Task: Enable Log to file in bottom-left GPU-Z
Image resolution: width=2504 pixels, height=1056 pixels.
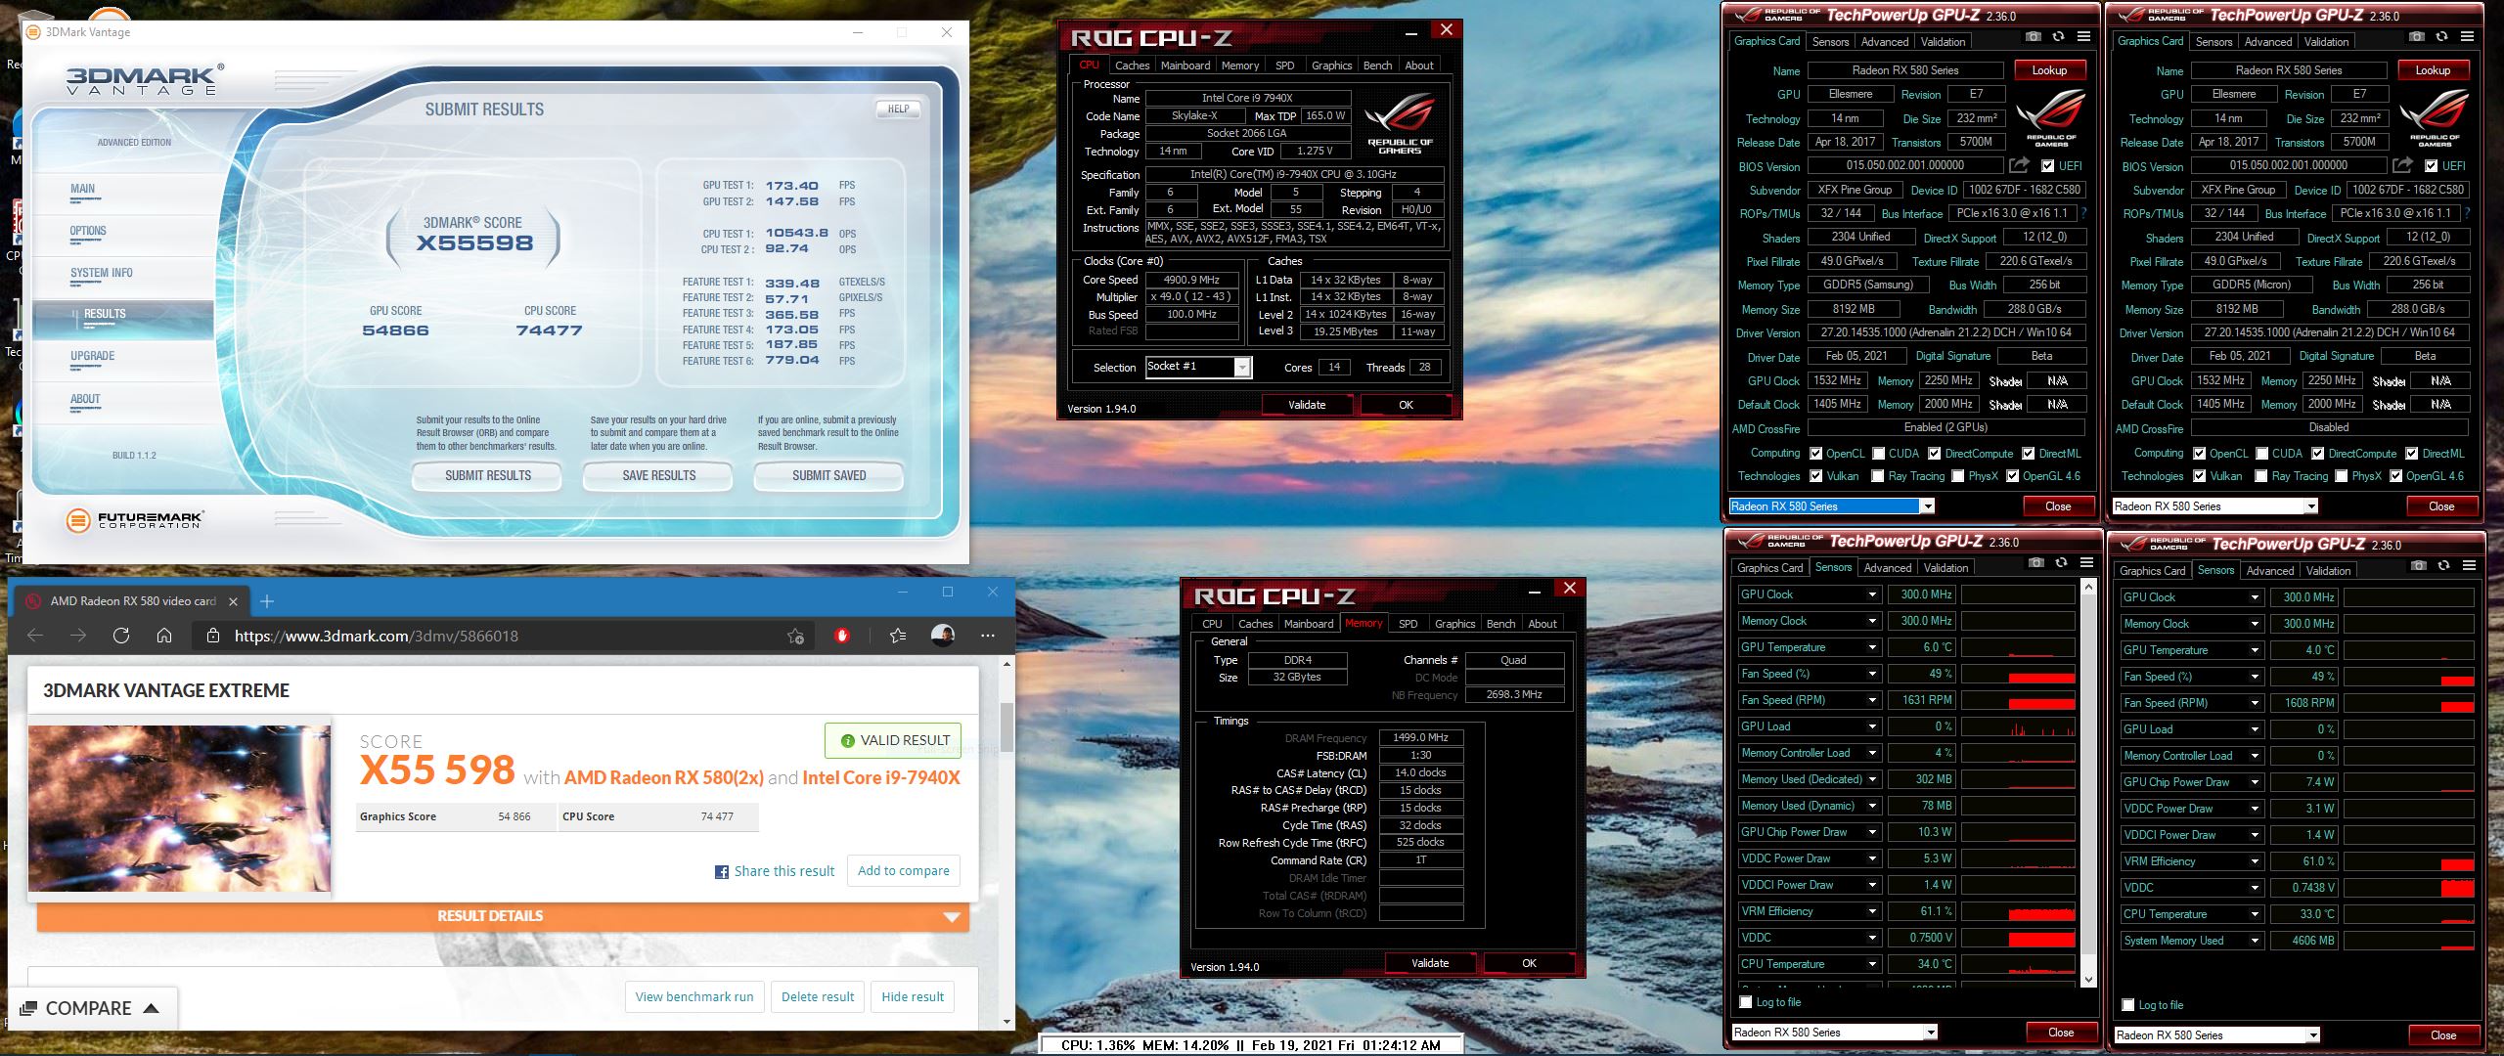Action: (x=1746, y=1002)
